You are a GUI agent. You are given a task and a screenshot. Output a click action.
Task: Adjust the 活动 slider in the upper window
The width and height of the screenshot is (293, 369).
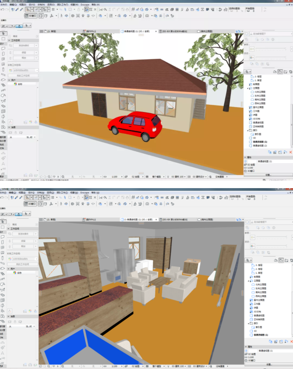pyautogui.click(x=271, y=57)
